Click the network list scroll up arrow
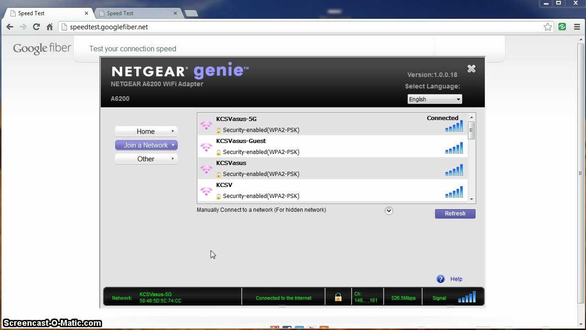The height and width of the screenshot is (330, 586). coord(472,117)
